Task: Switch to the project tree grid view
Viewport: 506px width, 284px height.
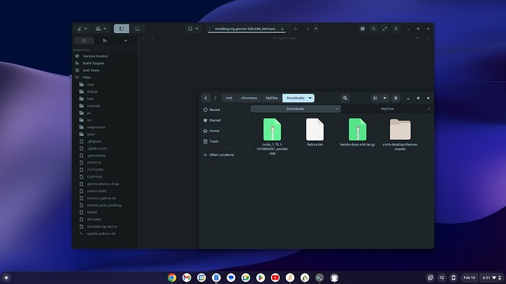Action: [84, 40]
